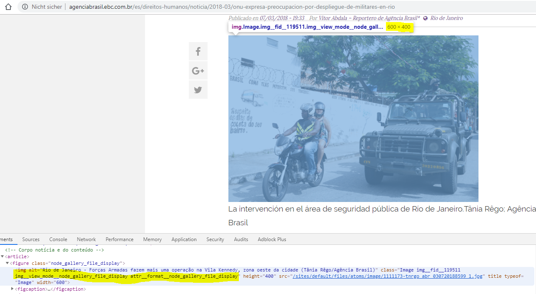Image resolution: width=536 pixels, height=294 pixels.
Task: Share article via Facebook icon
Action: (x=198, y=51)
